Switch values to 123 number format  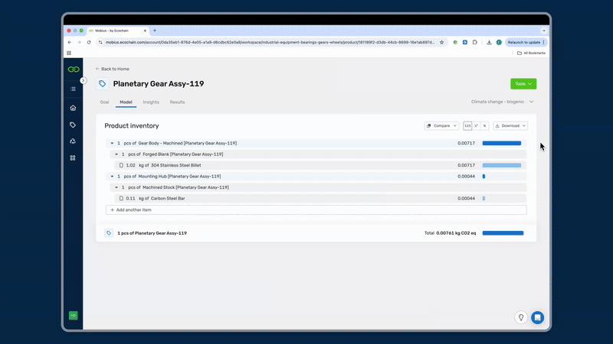tap(467, 125)
